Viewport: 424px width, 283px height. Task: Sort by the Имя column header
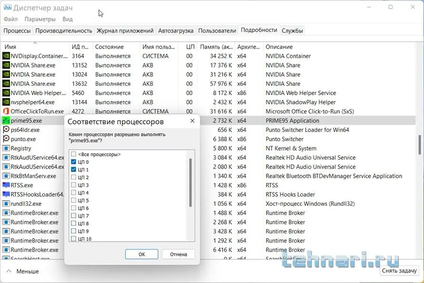click(x=35, y=47)
